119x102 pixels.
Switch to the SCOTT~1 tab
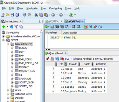tap(54, 21)
